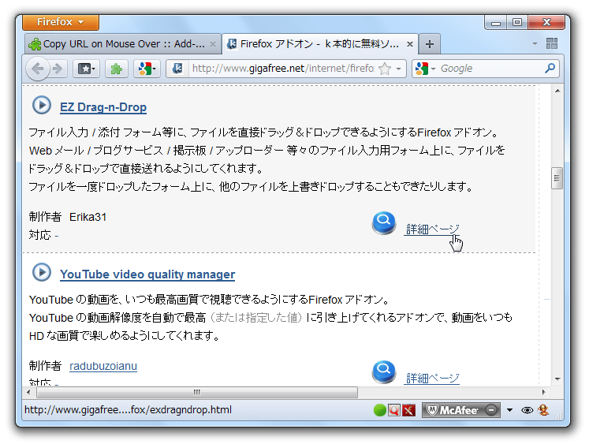Click the search magnifier icon
This screenshot has width=589, height=444.
[550, 69]
